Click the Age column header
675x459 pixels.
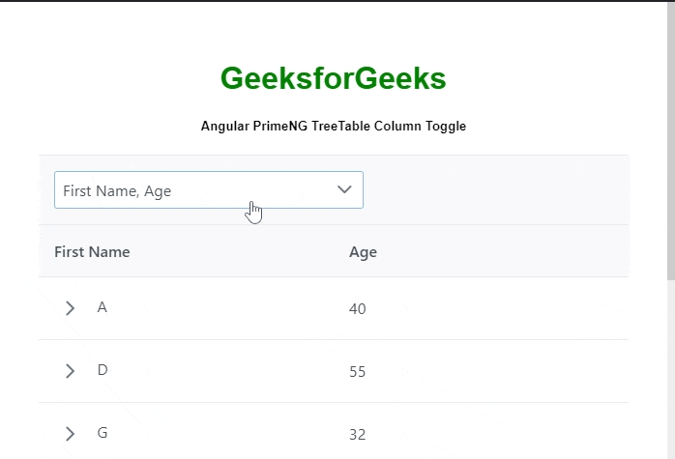pyautogui.click(x=363, y=252)
